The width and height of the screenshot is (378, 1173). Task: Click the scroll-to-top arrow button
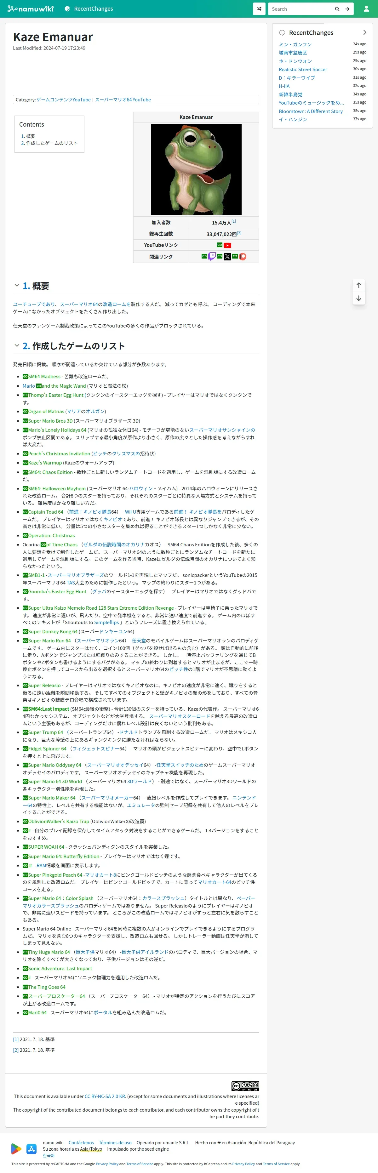[359, 285]
